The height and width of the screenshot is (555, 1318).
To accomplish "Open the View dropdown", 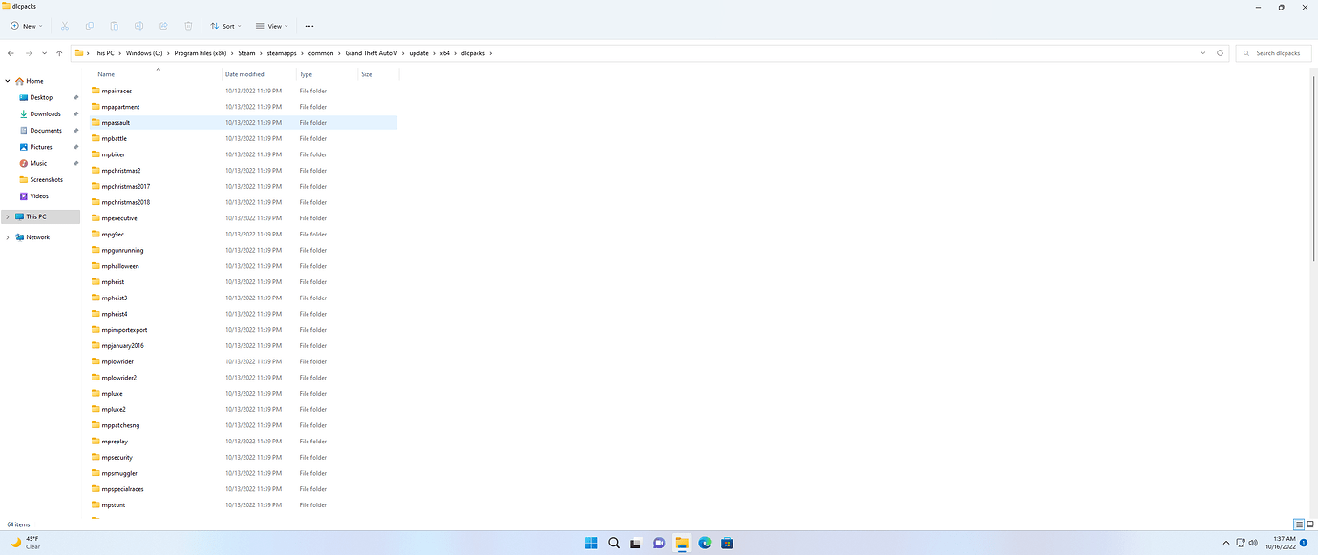I will 270,26.
